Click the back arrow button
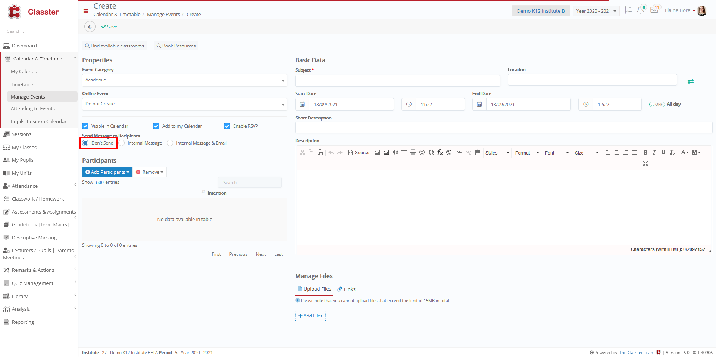Viewport: 716px width, 357px height. pos(90,27)
